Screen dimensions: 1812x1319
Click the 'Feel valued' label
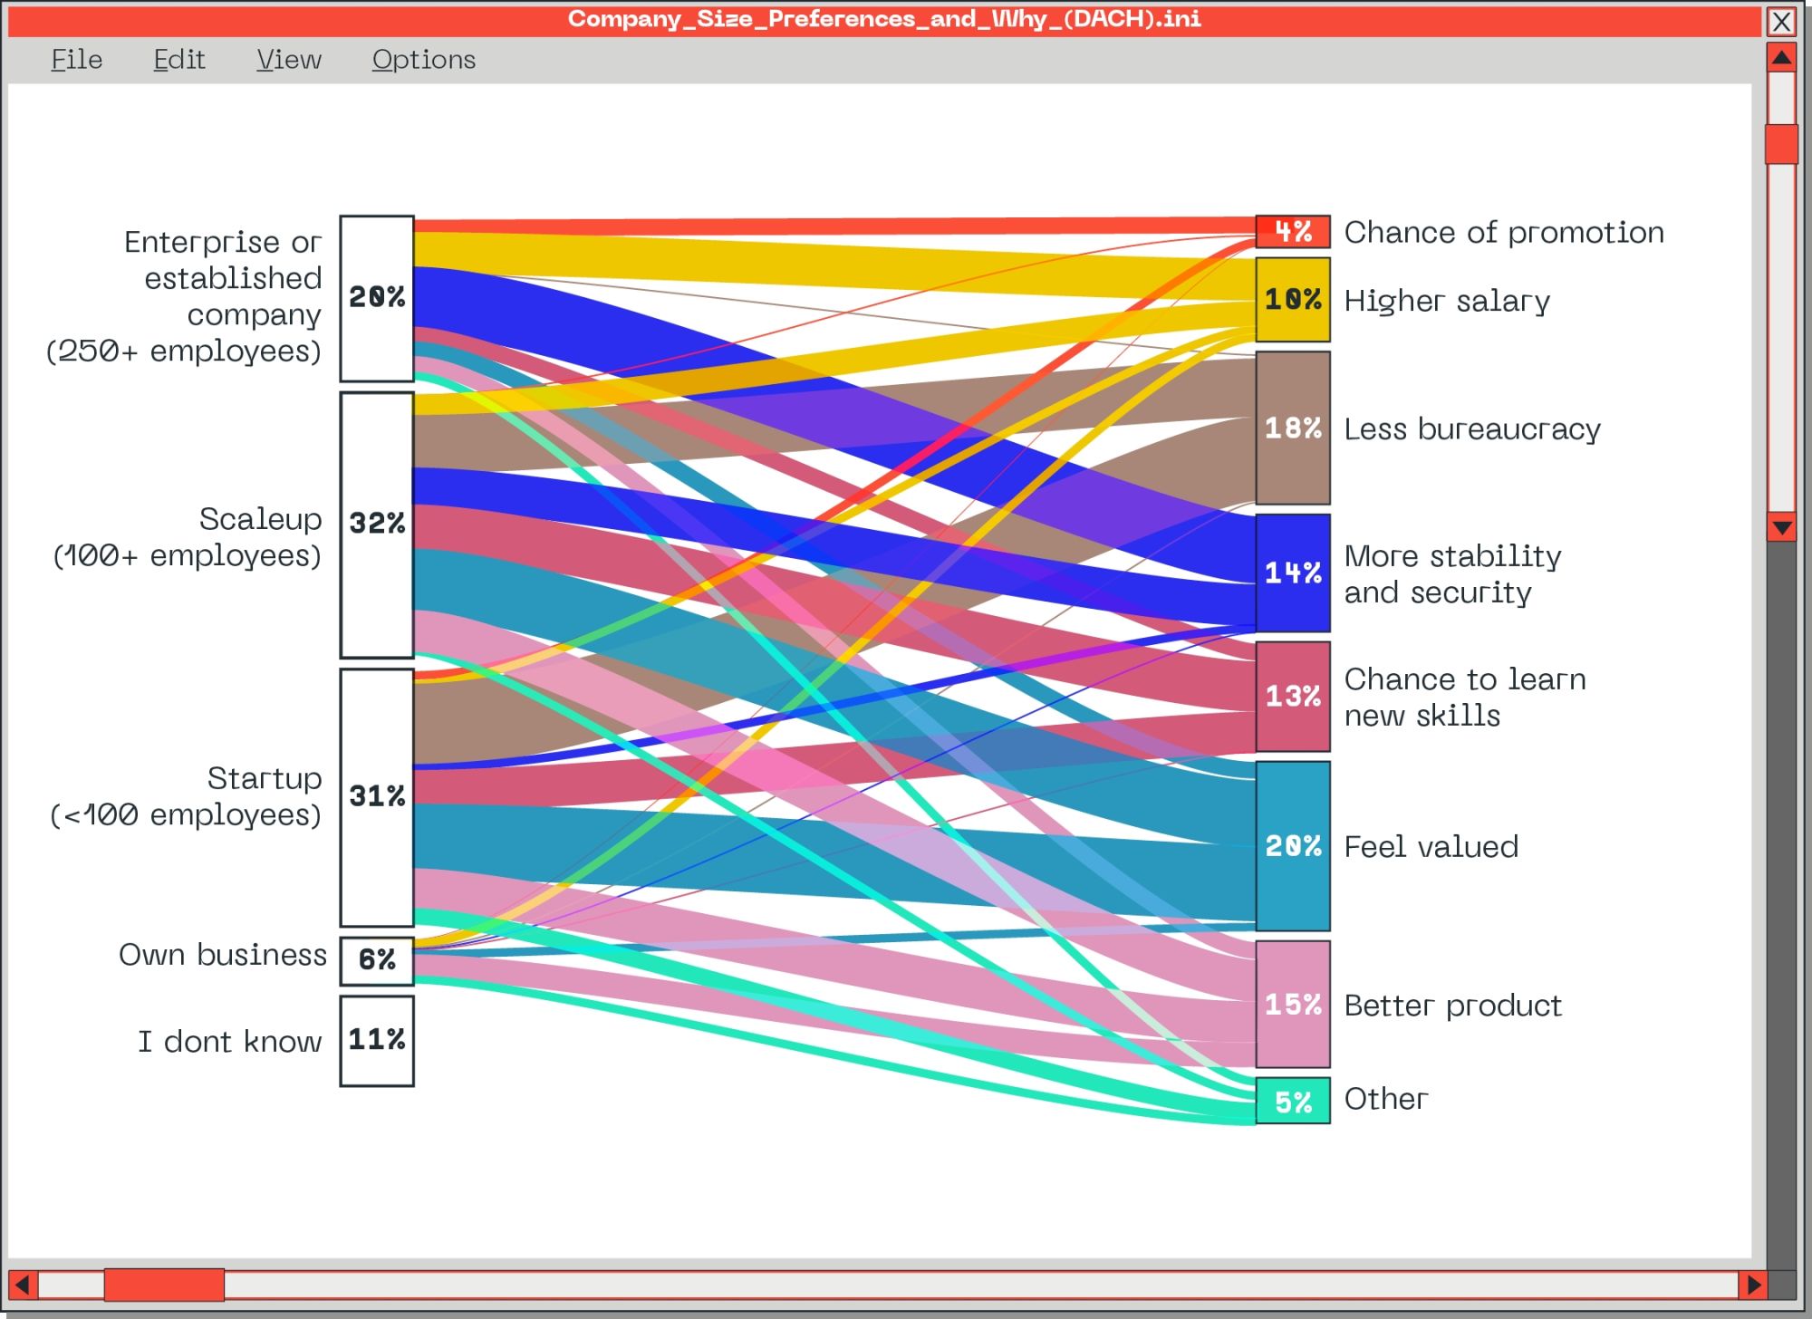pyautogui.click(x=1431, y=846)
